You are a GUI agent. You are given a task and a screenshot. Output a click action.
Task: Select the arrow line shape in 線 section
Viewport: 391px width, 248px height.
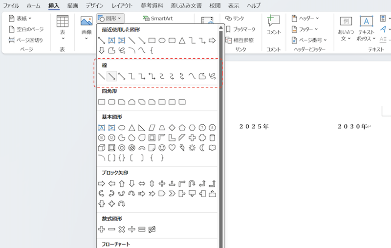click(x=111, y=76)
